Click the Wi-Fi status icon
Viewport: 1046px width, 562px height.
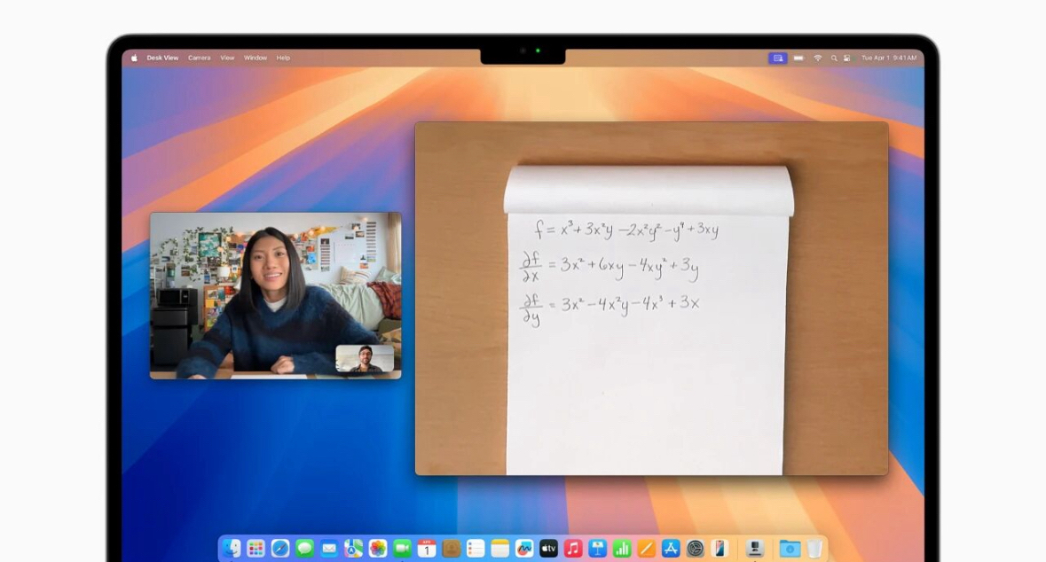click(817, 58)
